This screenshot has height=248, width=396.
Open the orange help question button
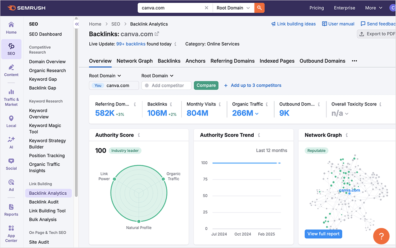[381, 236]
